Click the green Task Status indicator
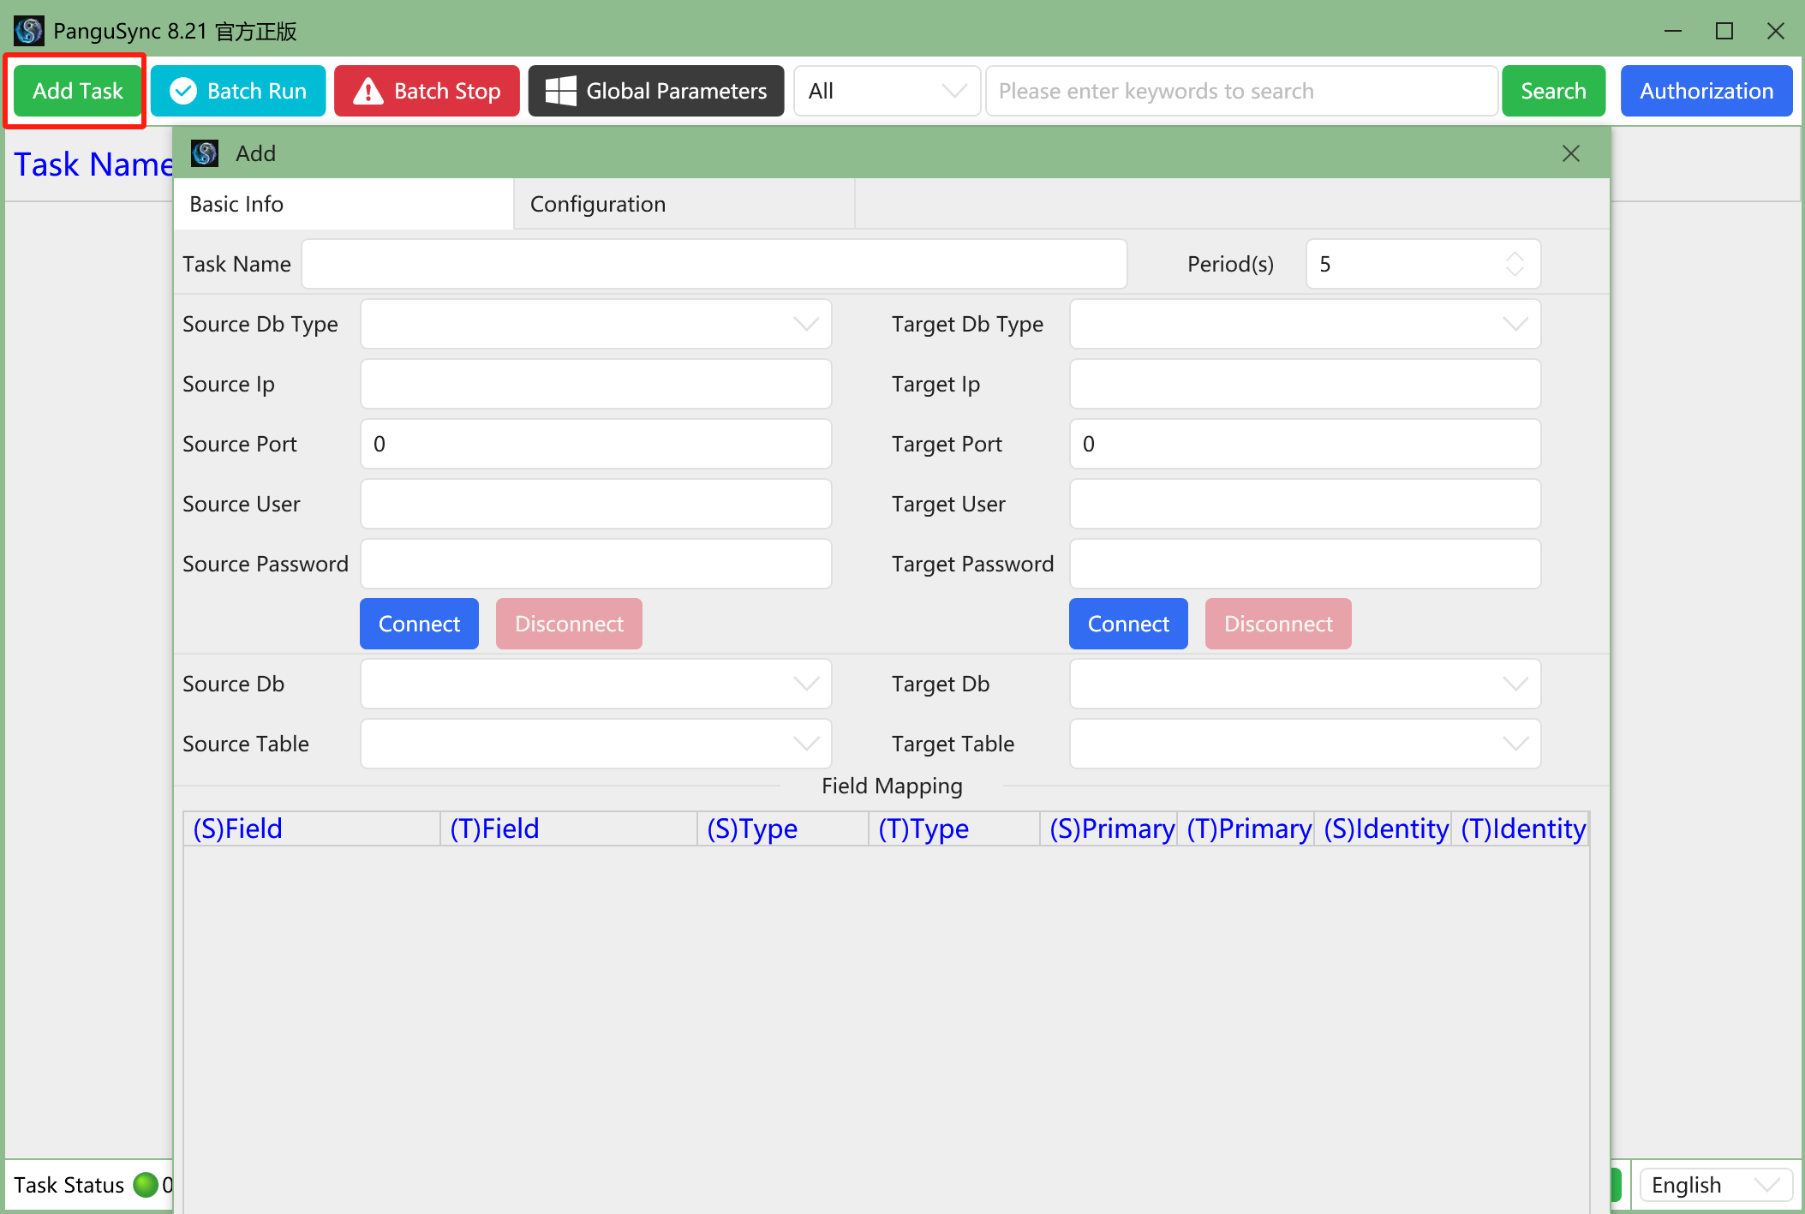This screenshot has height=1214, width=1805. (146, 1185)
